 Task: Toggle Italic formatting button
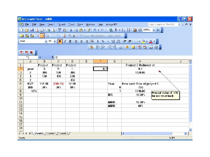click(x=65, y=41)
